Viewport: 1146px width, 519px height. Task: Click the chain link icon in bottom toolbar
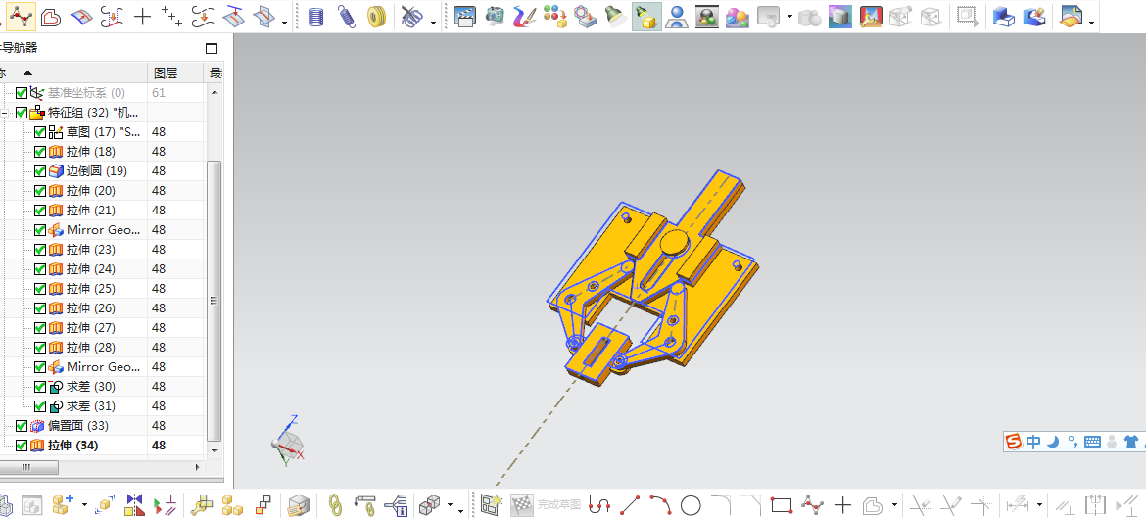coord(335,504)
